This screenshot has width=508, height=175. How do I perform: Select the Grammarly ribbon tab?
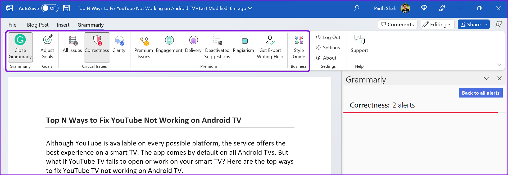click(x=90, y=25)
